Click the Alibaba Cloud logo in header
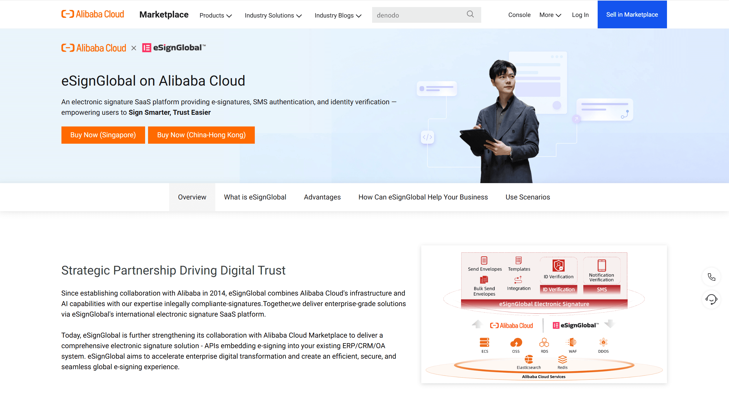 (x=93, y=14)
